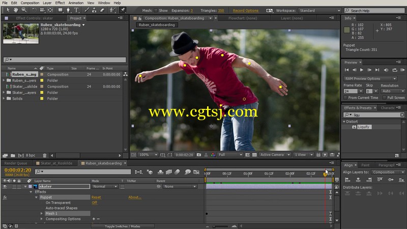407x229 pixels.
Task: Switch to the Render Queue tab
Action: (16, 163)
